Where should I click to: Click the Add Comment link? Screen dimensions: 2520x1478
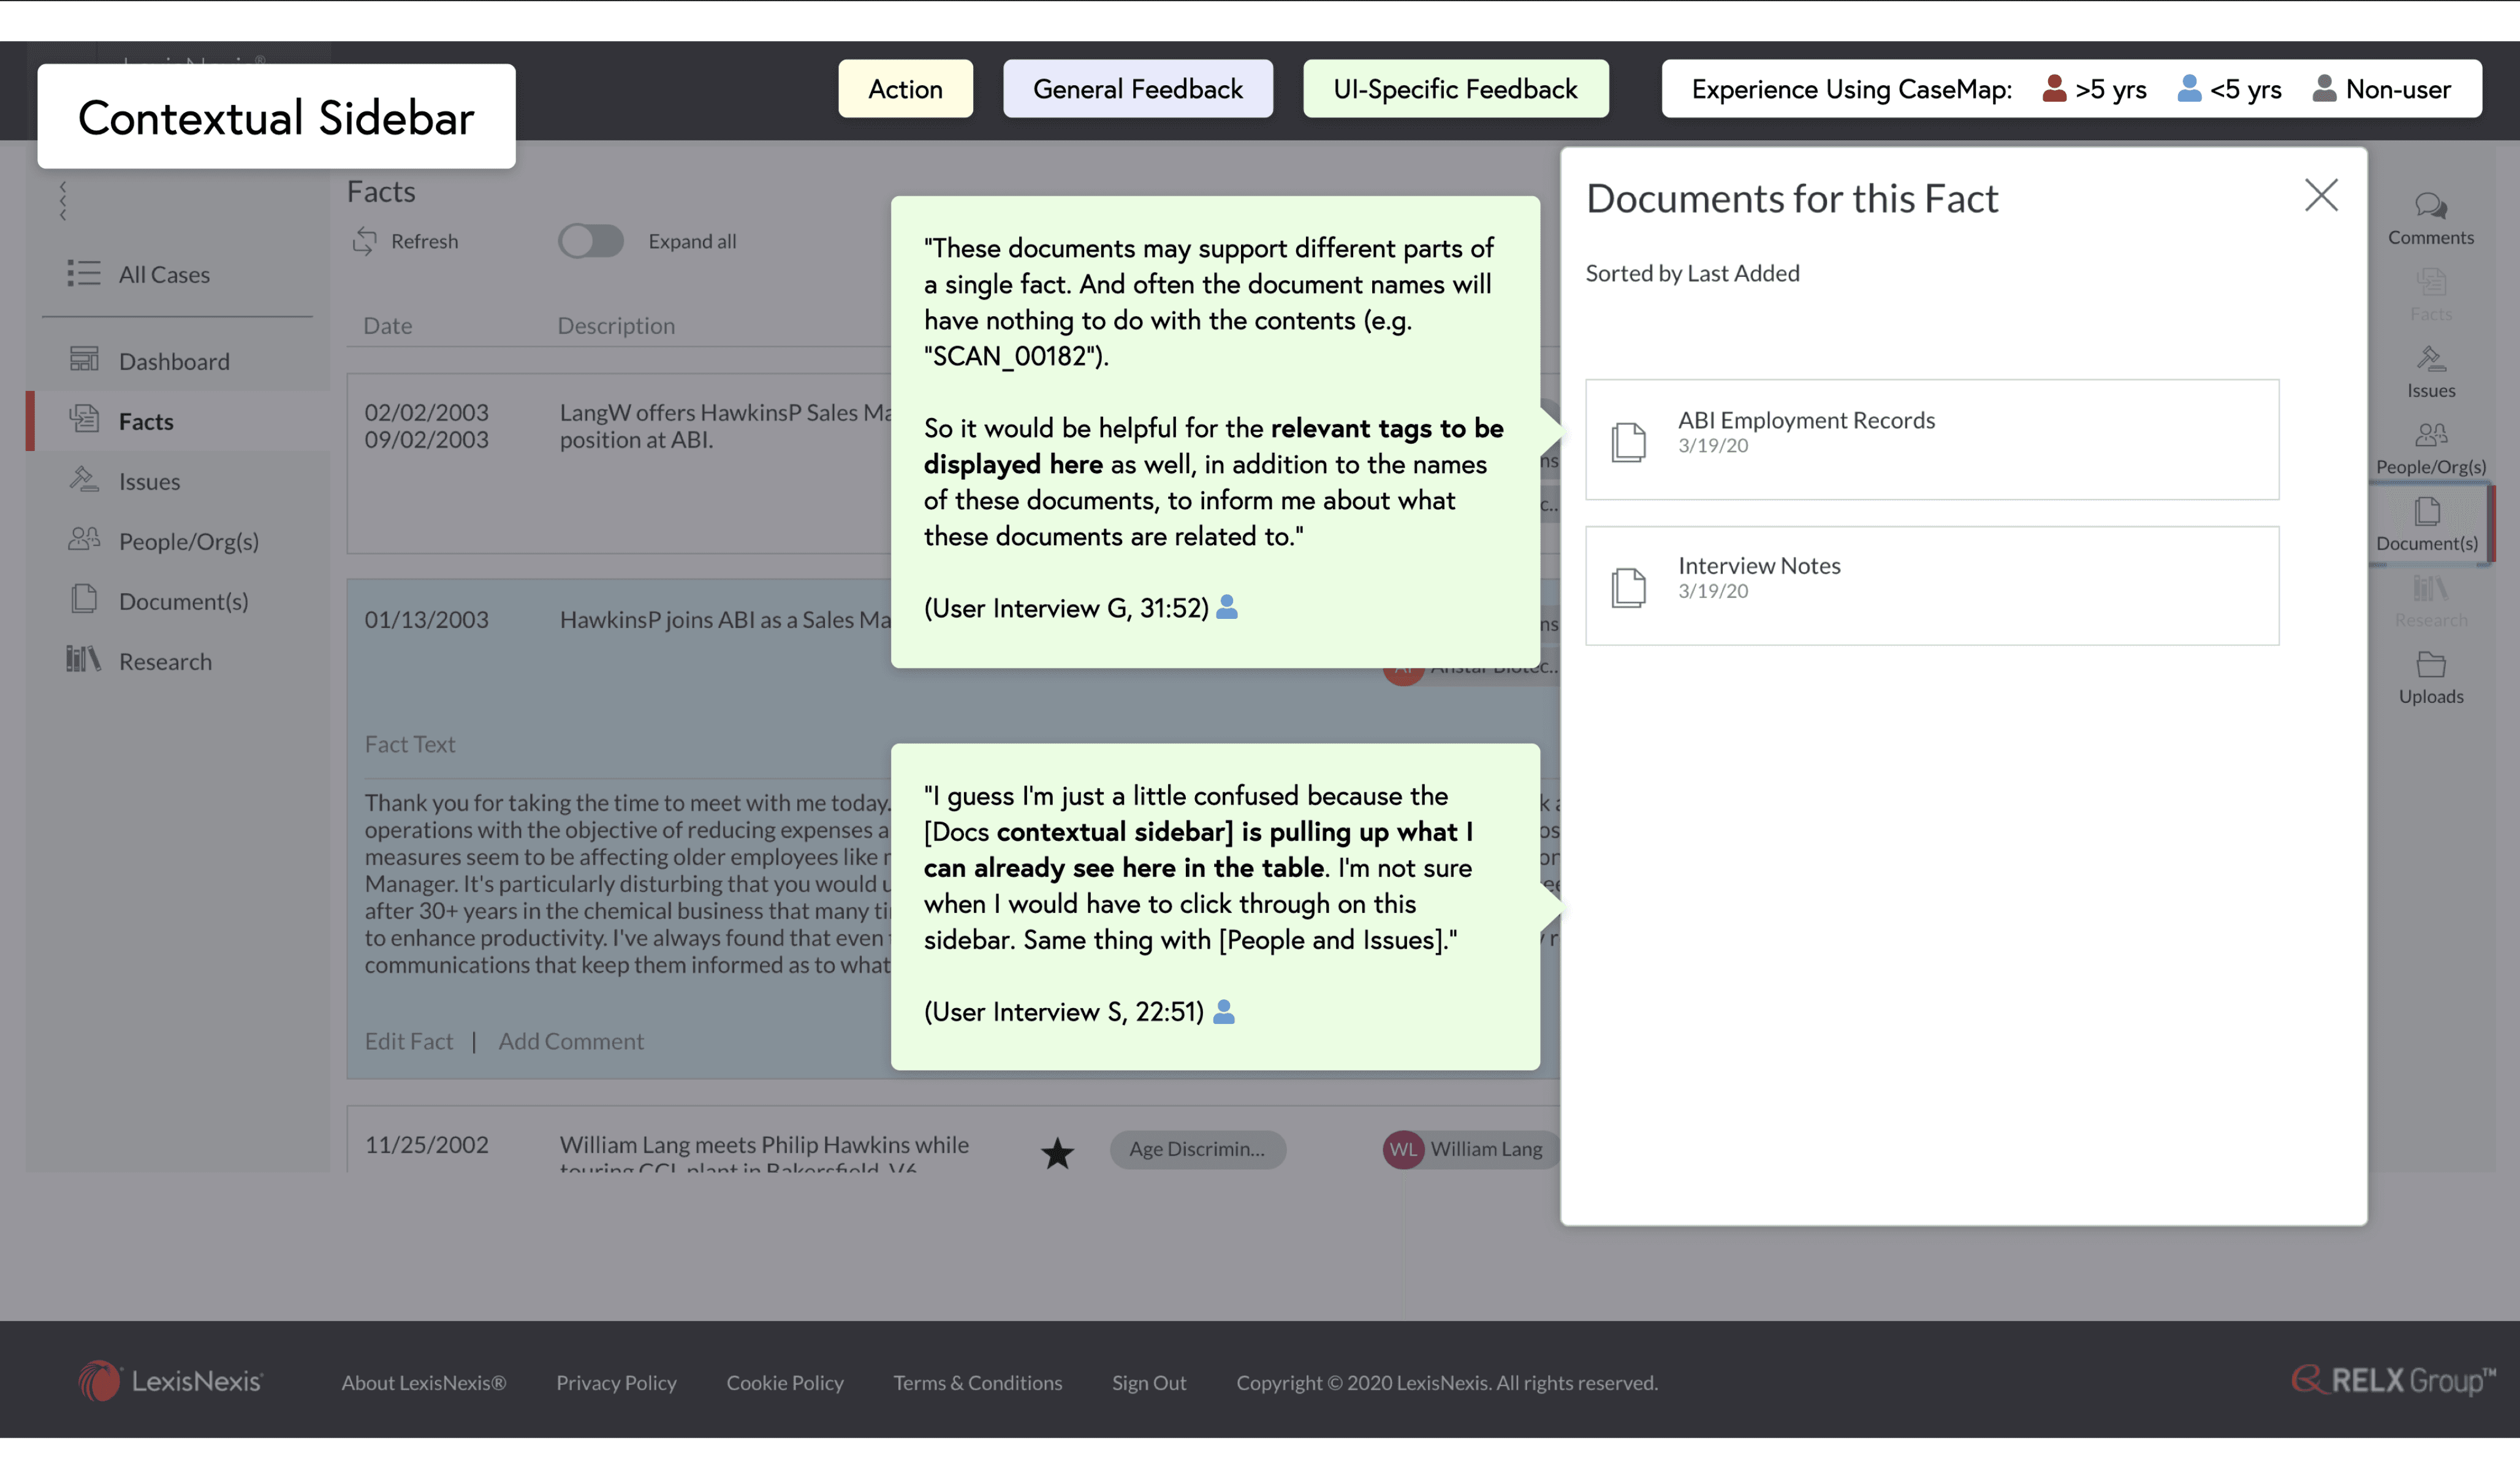[x=571, y=1041]
